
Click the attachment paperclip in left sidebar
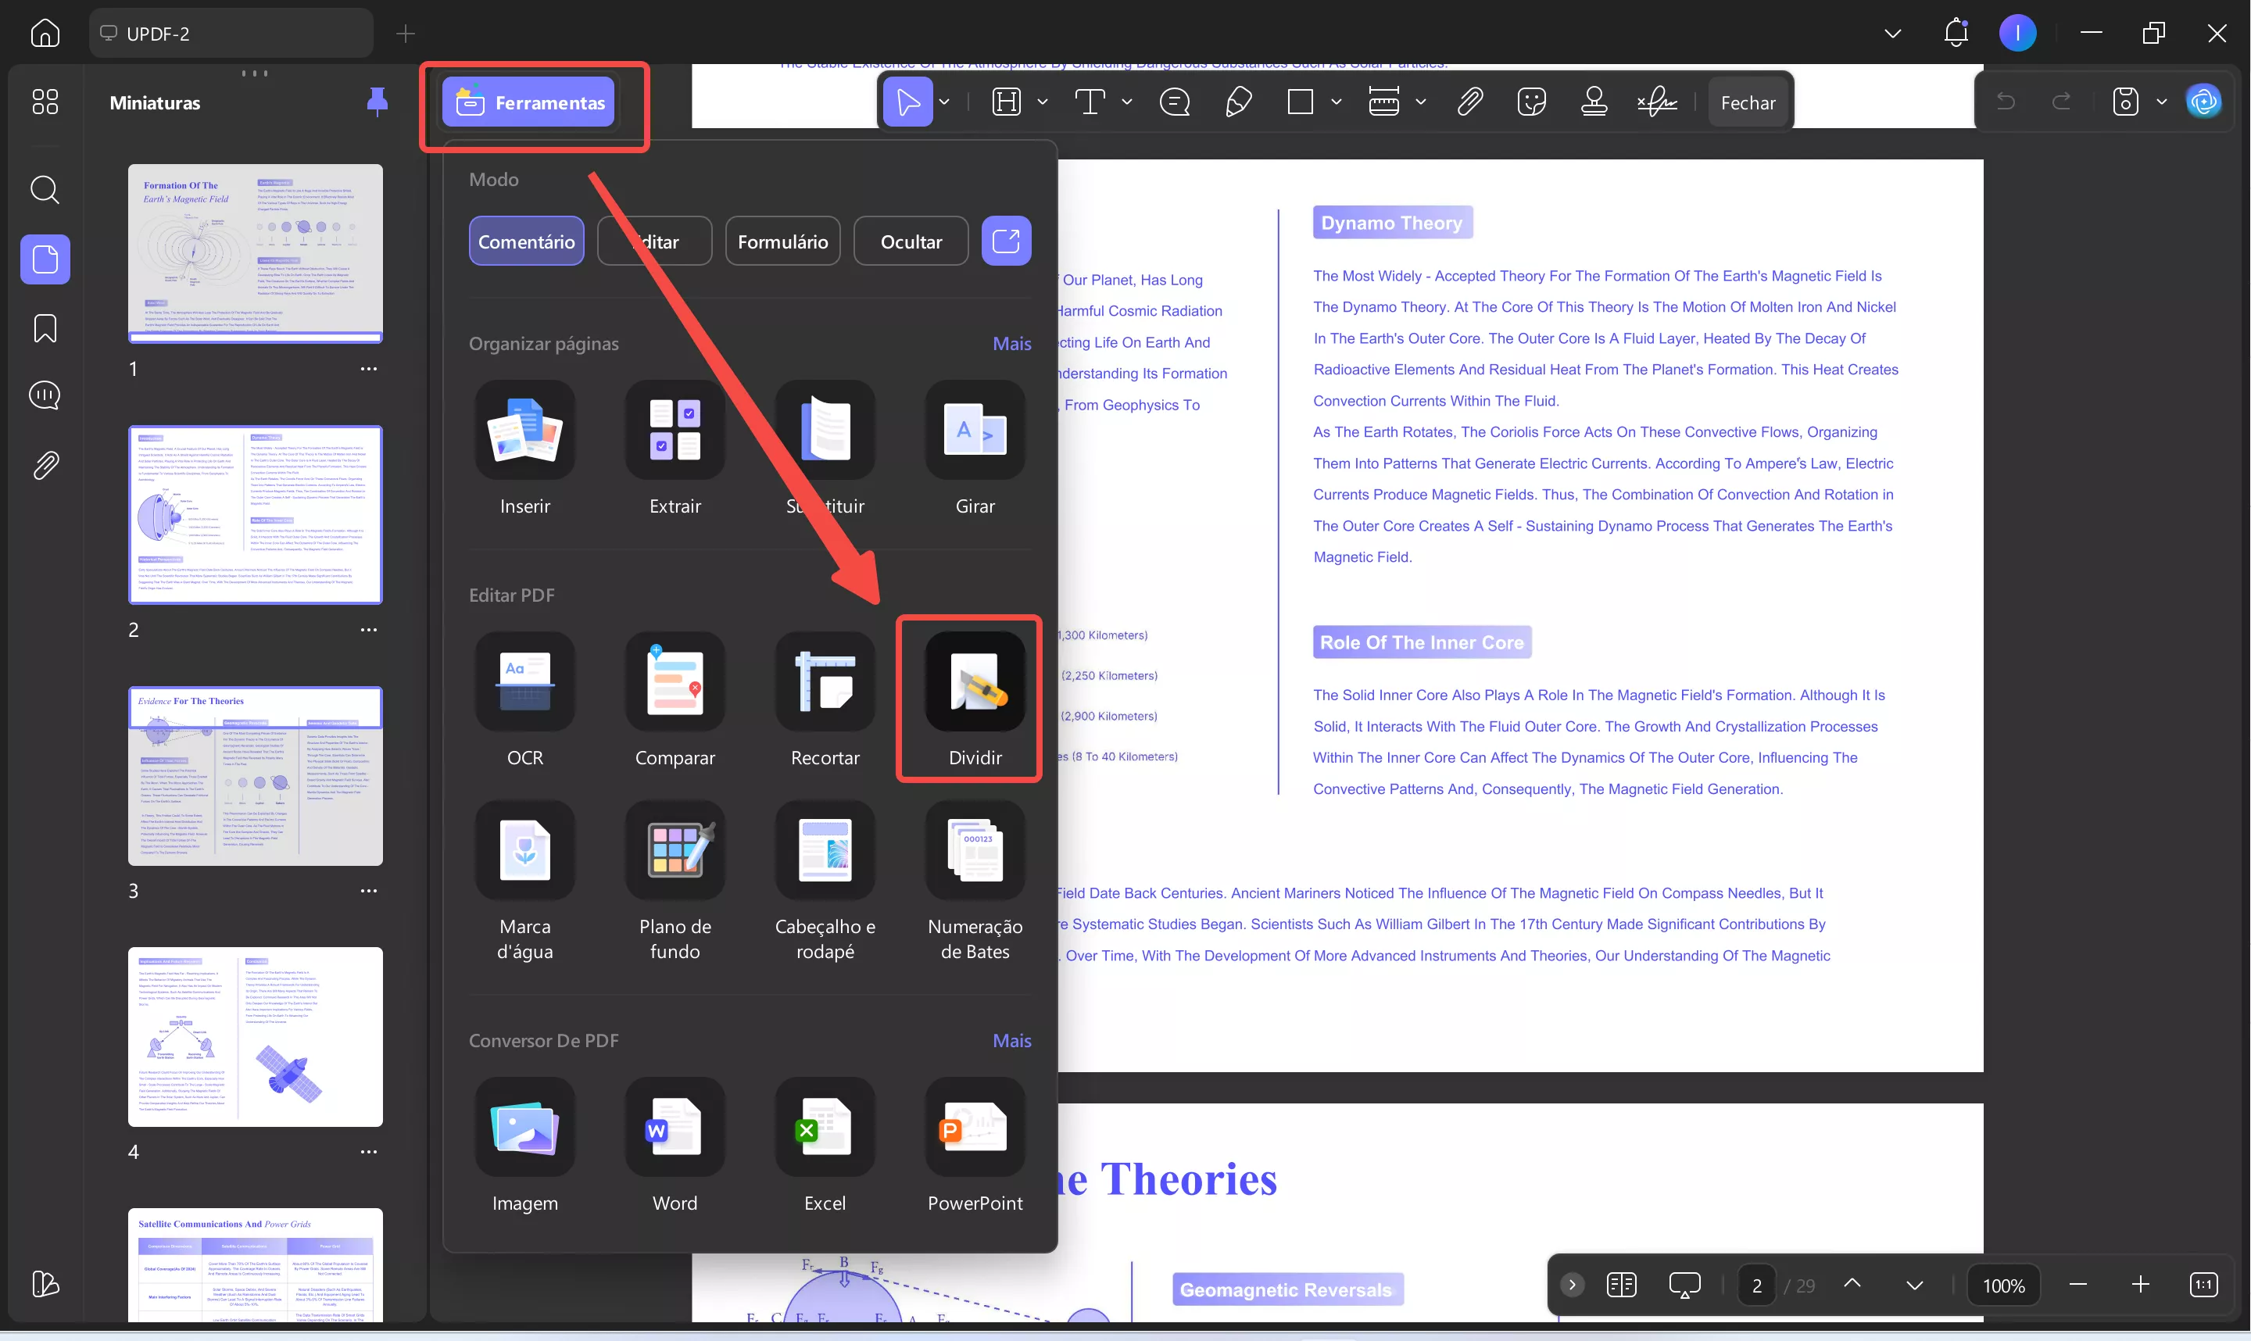tap(45, 466)
